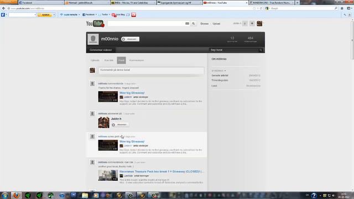Open the first Wow tcg Giveaway video thumbnail
The width and height of the screenshot is (354, 199).
108,97
